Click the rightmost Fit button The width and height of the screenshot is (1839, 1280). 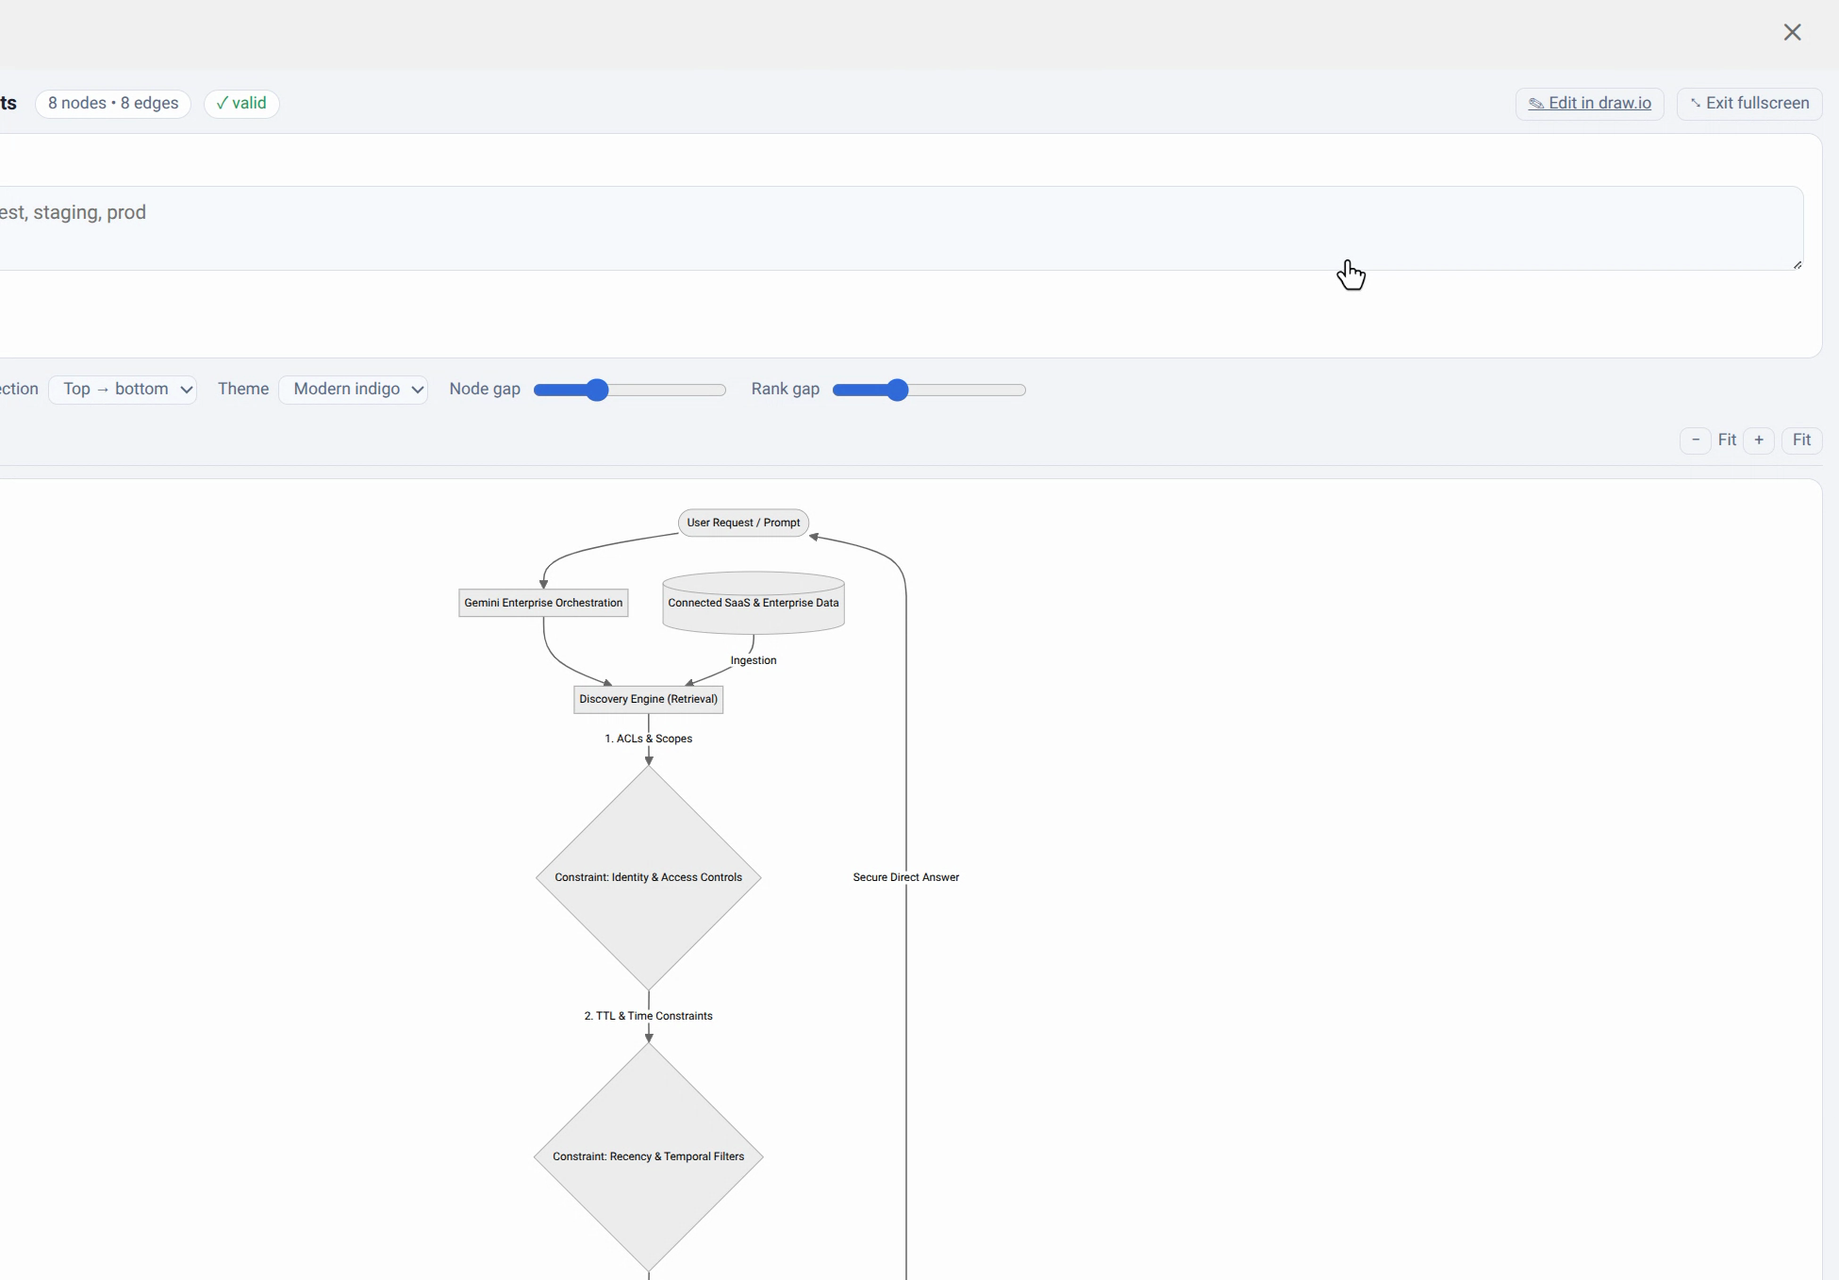(x=1801, y=440)
